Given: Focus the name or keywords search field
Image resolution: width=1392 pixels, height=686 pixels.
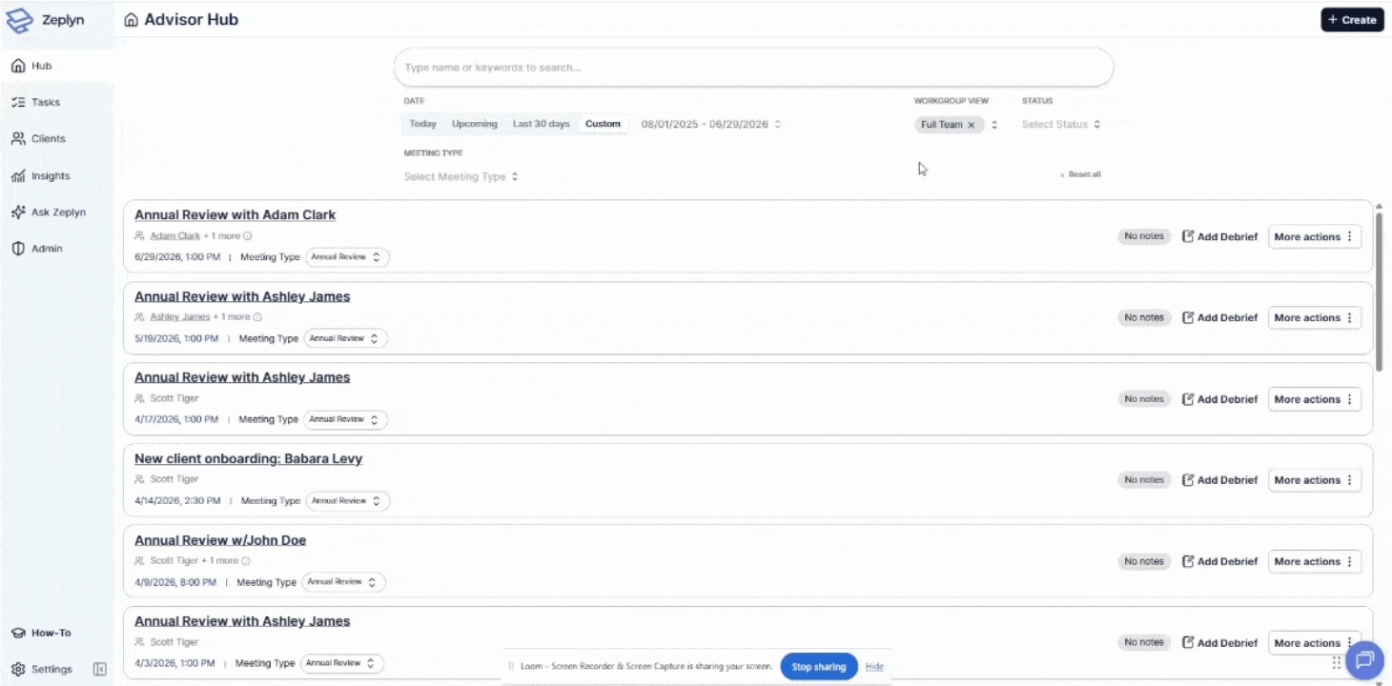Looking at the screenshot, I should [x=753, y=68].
